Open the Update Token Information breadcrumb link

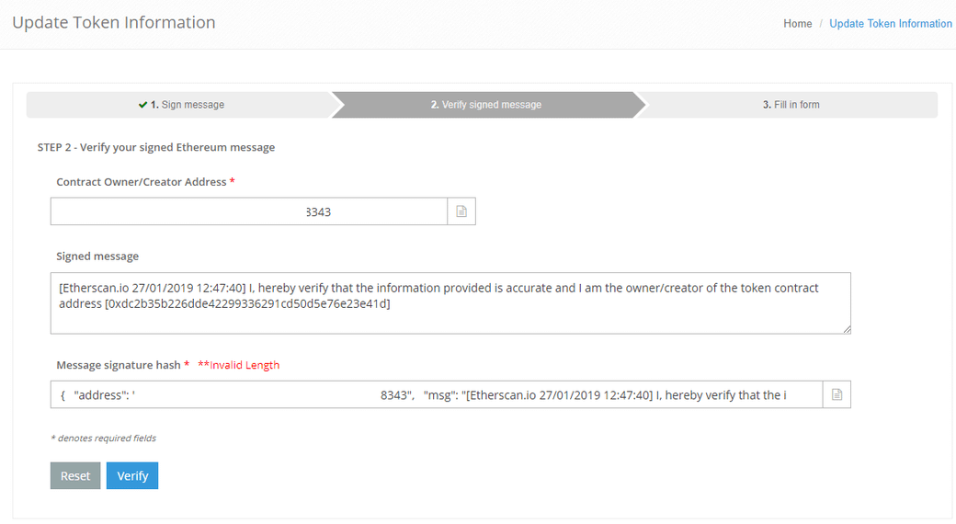890,24
